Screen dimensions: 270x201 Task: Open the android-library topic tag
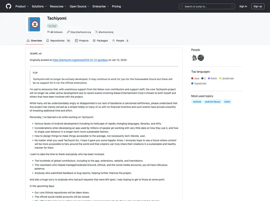[x=212, y=102]
